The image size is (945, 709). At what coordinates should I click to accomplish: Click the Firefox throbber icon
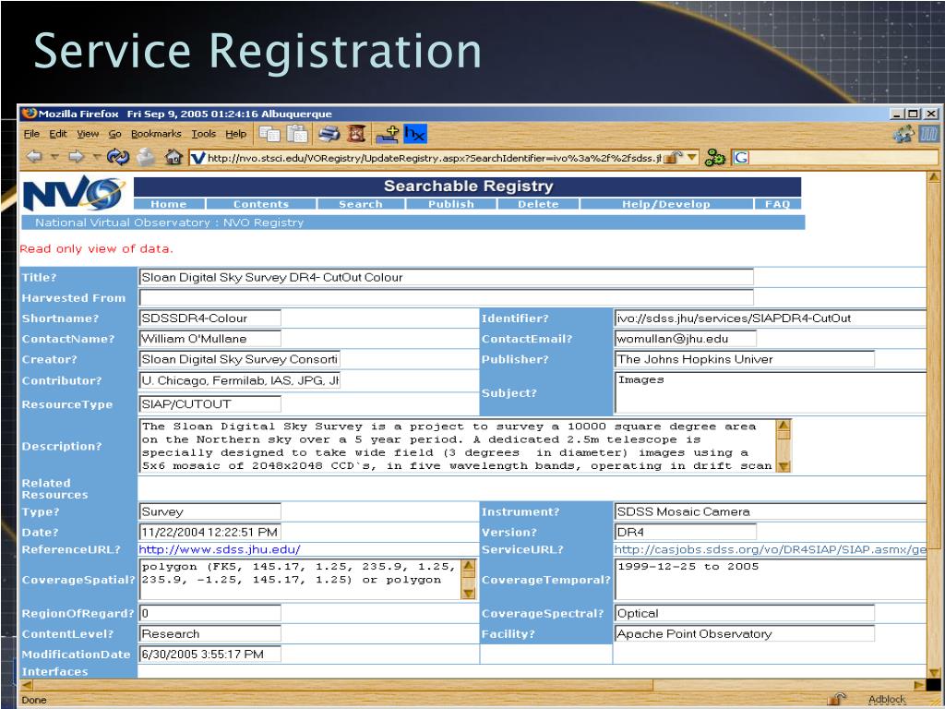point(928,134)
